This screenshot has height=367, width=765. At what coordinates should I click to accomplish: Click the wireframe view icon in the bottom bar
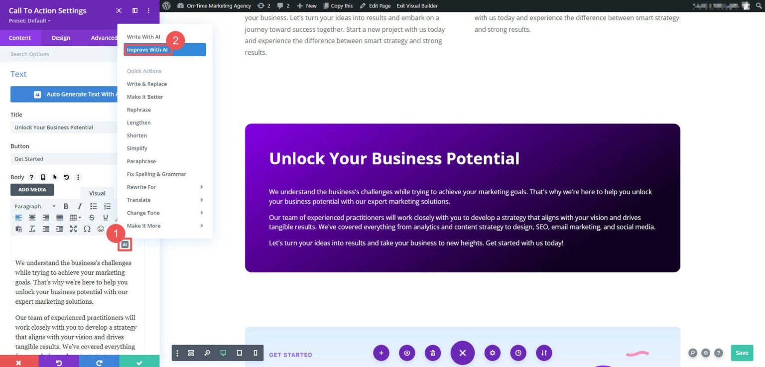[x=191, y=353]
